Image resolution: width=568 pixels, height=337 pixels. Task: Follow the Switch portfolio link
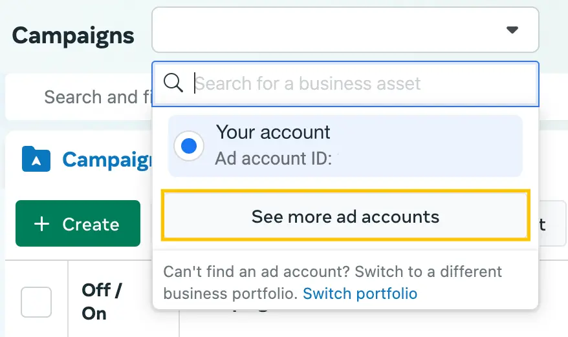click(360, 294)
